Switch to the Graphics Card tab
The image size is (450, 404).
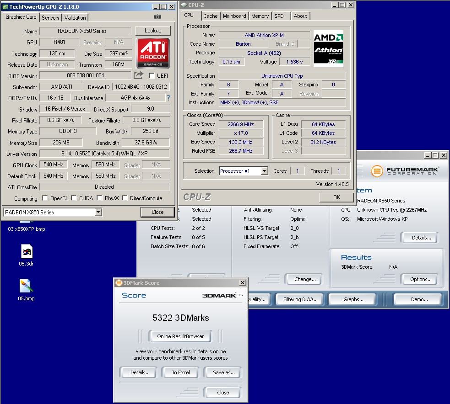tap(21, 17)
